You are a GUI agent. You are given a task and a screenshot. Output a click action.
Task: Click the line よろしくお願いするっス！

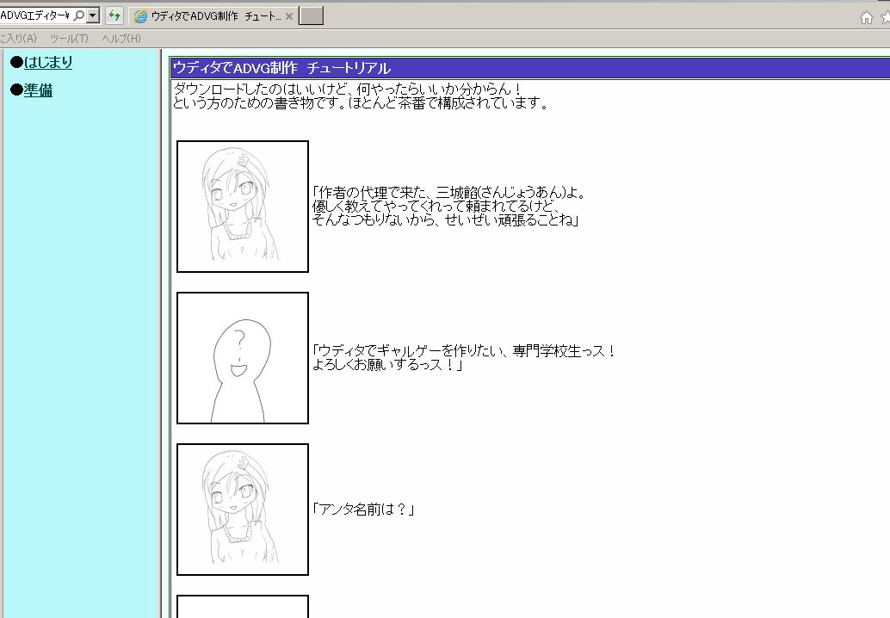[387, 365]
